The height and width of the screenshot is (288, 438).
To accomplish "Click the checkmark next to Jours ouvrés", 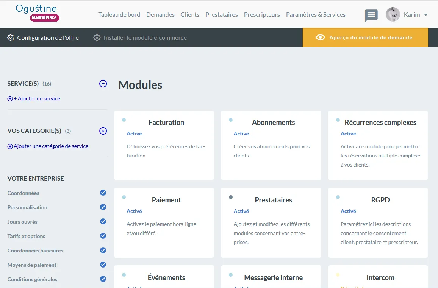I will (x=103, y=221).
